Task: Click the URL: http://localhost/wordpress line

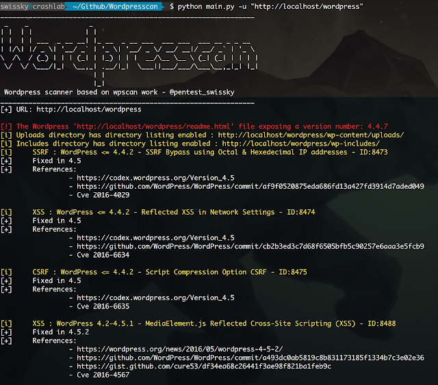Action: tap(71, 109)
